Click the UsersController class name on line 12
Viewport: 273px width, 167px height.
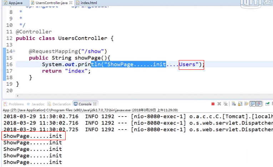83,38
